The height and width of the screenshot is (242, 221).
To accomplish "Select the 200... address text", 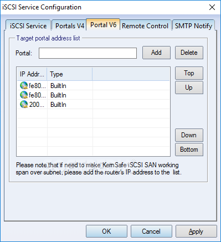I will pos(37,105).
